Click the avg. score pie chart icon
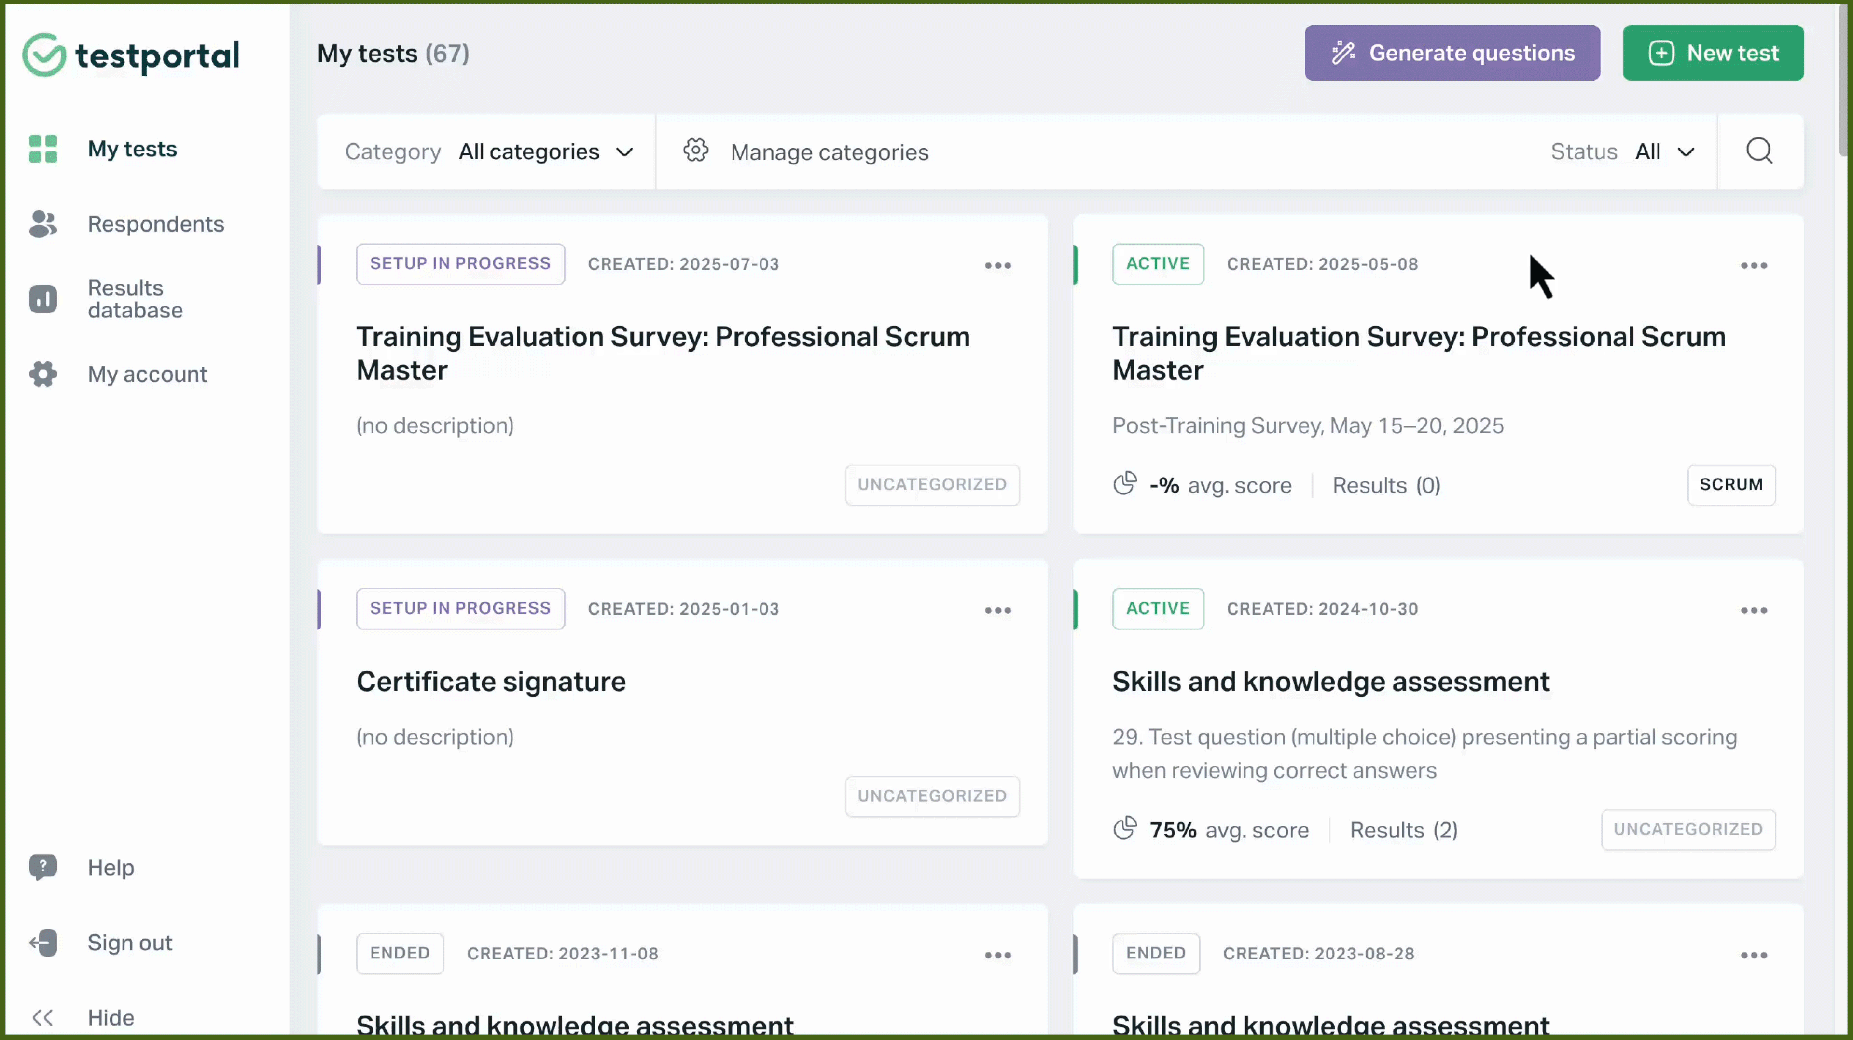The image size is (1853, 1040). (1124, 484)
